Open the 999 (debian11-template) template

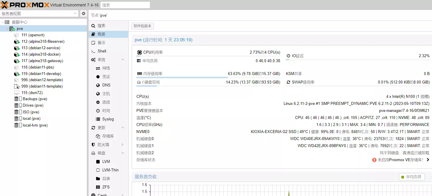pyautogui.click(x=42, y=86)
